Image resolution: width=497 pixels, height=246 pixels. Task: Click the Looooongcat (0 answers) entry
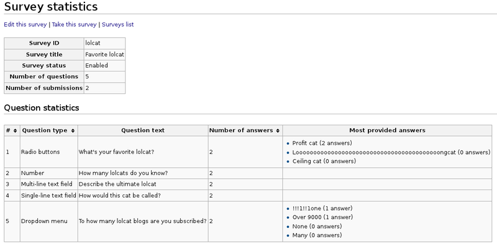(391, 152)
